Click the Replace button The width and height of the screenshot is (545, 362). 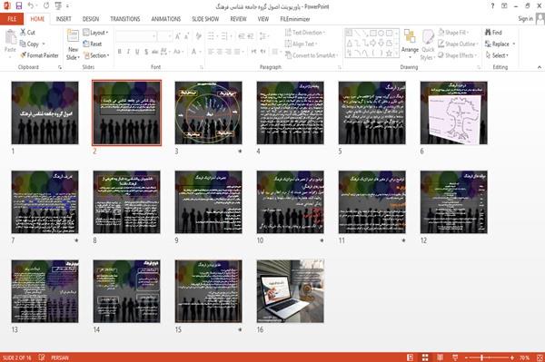500,44
